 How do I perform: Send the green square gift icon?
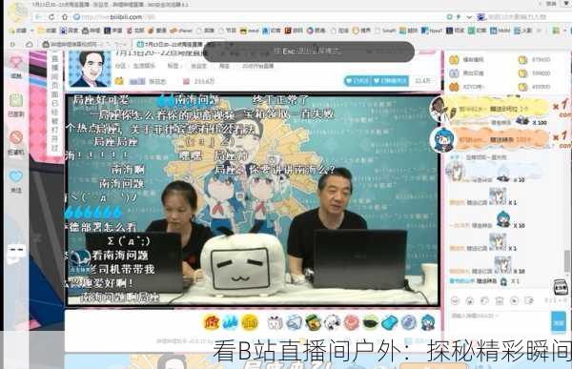click(314, 322)
